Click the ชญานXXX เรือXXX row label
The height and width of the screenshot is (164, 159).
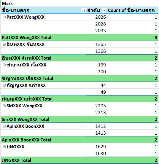click(x=26, y=65)
